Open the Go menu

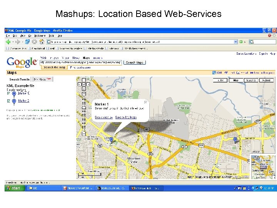[x=30, y=35]
